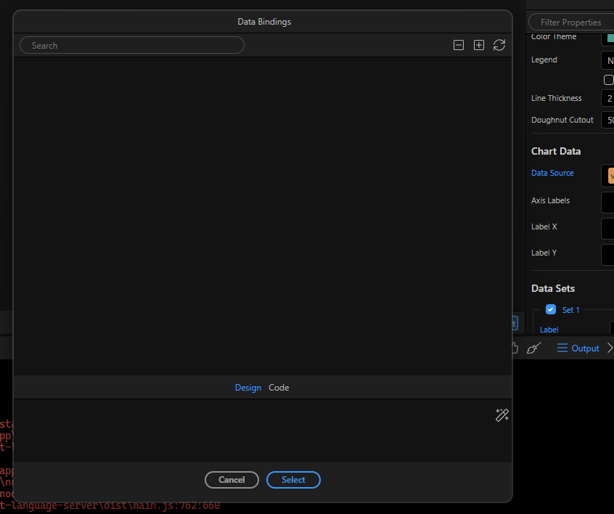The height and width of the screenshot is (514, 614).
Task: Switch to the Code tab
Action: click(279, 388)
